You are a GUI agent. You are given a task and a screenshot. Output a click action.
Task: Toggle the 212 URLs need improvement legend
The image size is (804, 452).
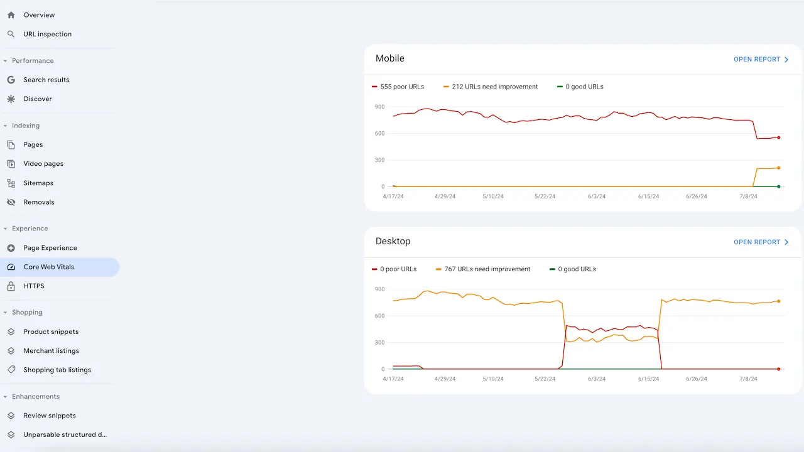pyautogui.click(x=490, y=87)
